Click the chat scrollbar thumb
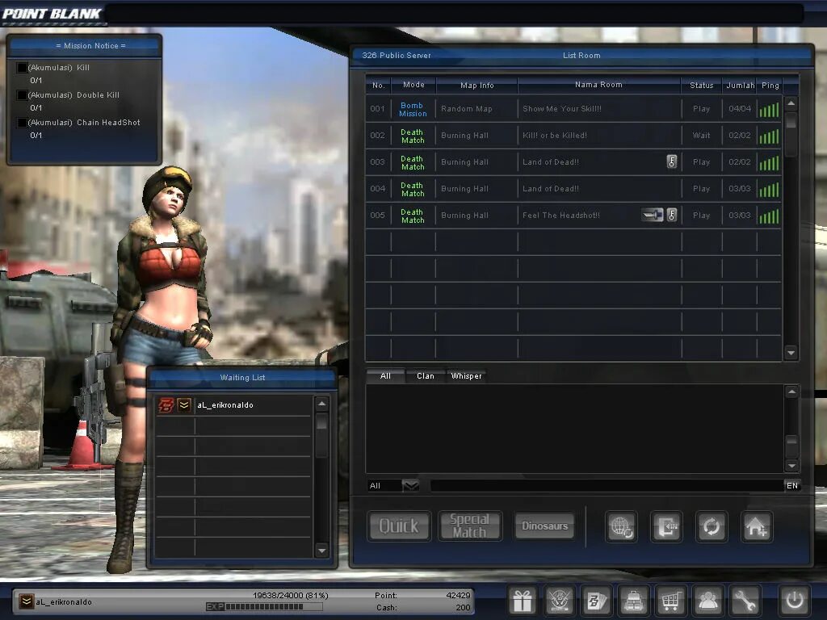 click(791, 442)
